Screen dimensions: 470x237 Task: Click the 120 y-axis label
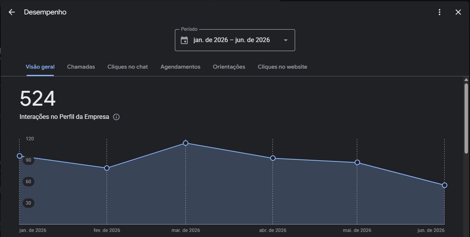[x=30, y=139]
